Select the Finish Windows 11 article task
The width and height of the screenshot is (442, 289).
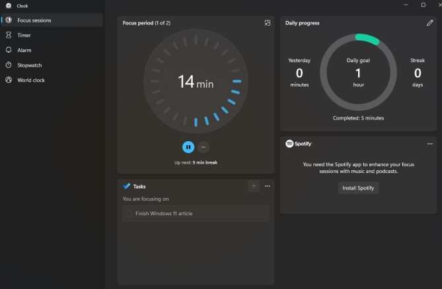coord(196,213)
